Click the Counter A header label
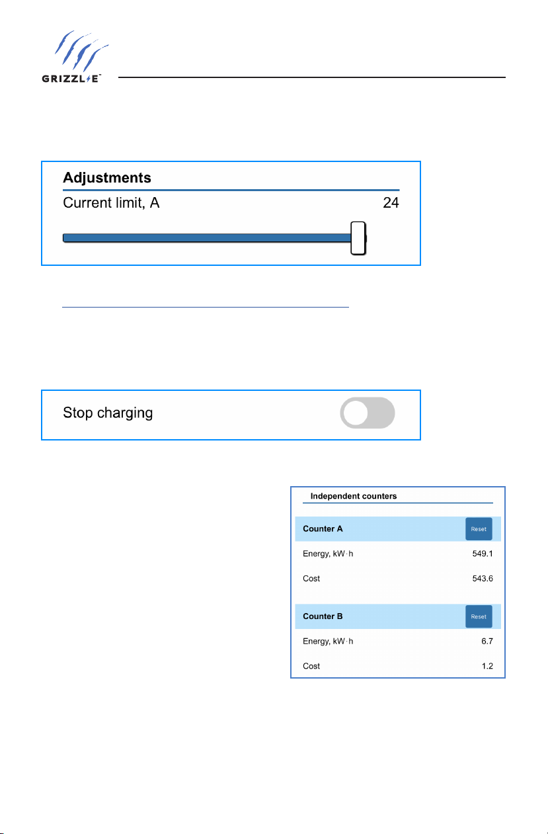 coord(323,529)
